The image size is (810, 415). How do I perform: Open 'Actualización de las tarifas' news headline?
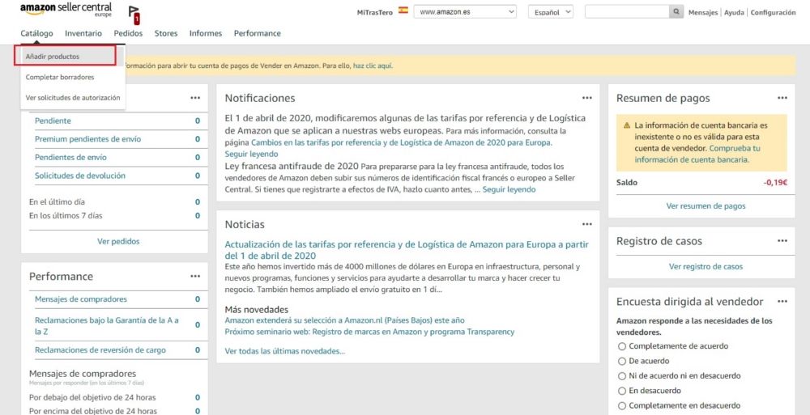pyautogui.click(x=407, y=249)
